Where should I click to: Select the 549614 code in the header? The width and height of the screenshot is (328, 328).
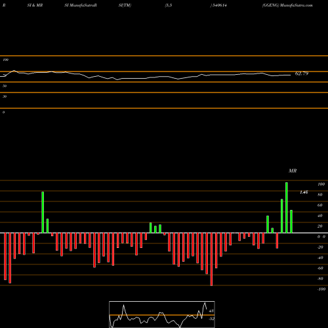click(219, 5)
